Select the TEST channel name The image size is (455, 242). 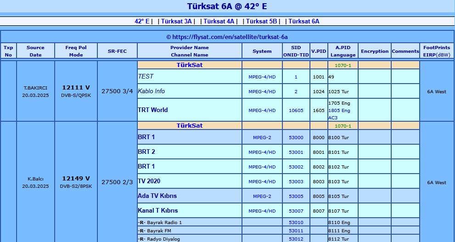(146, 76)
